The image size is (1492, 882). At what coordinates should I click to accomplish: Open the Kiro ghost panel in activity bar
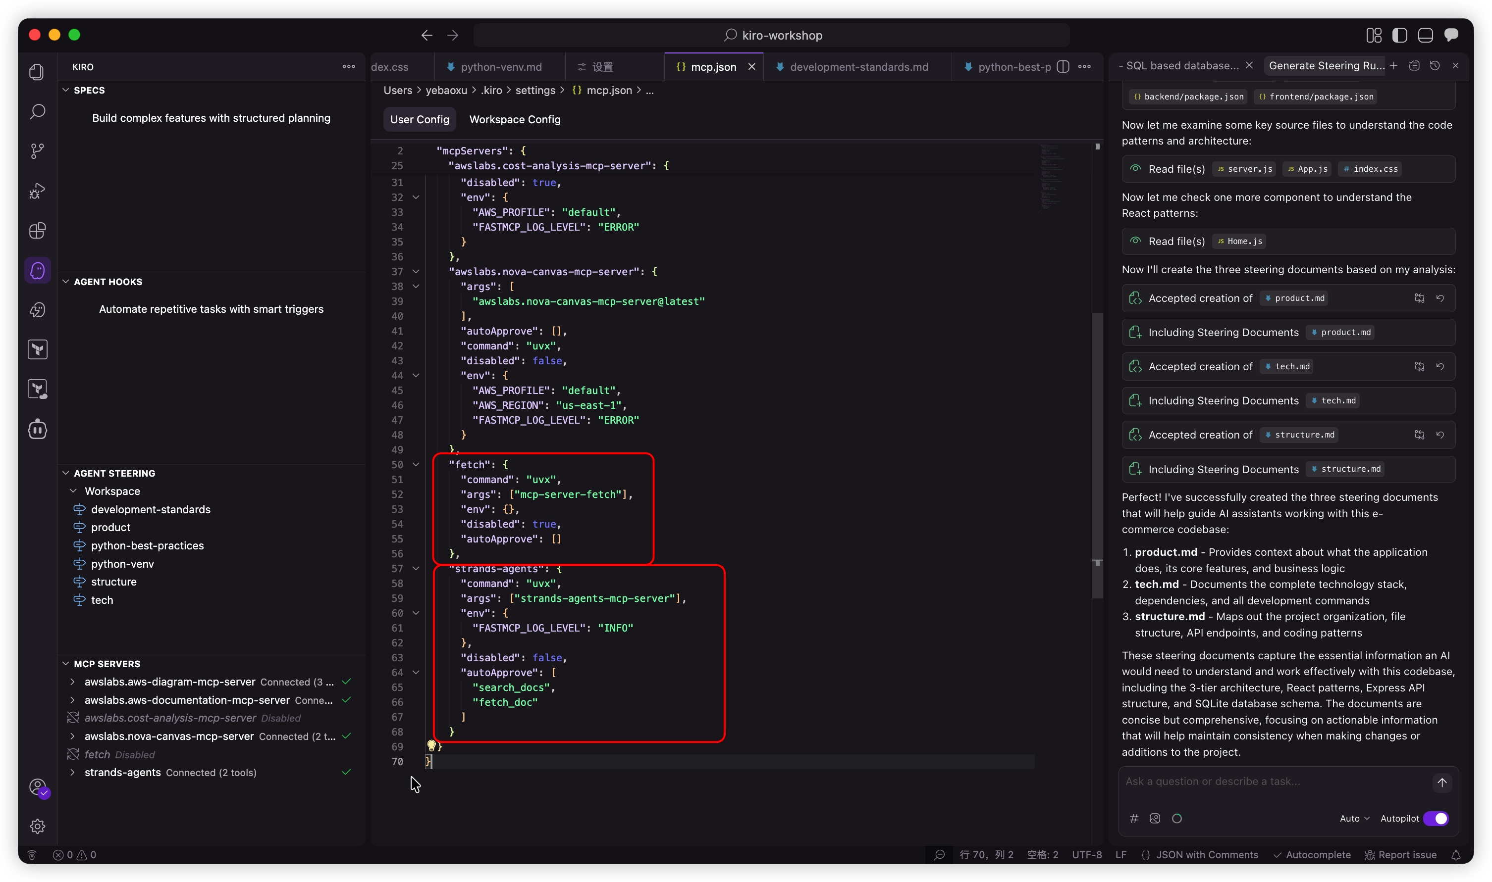click(38, 270)
